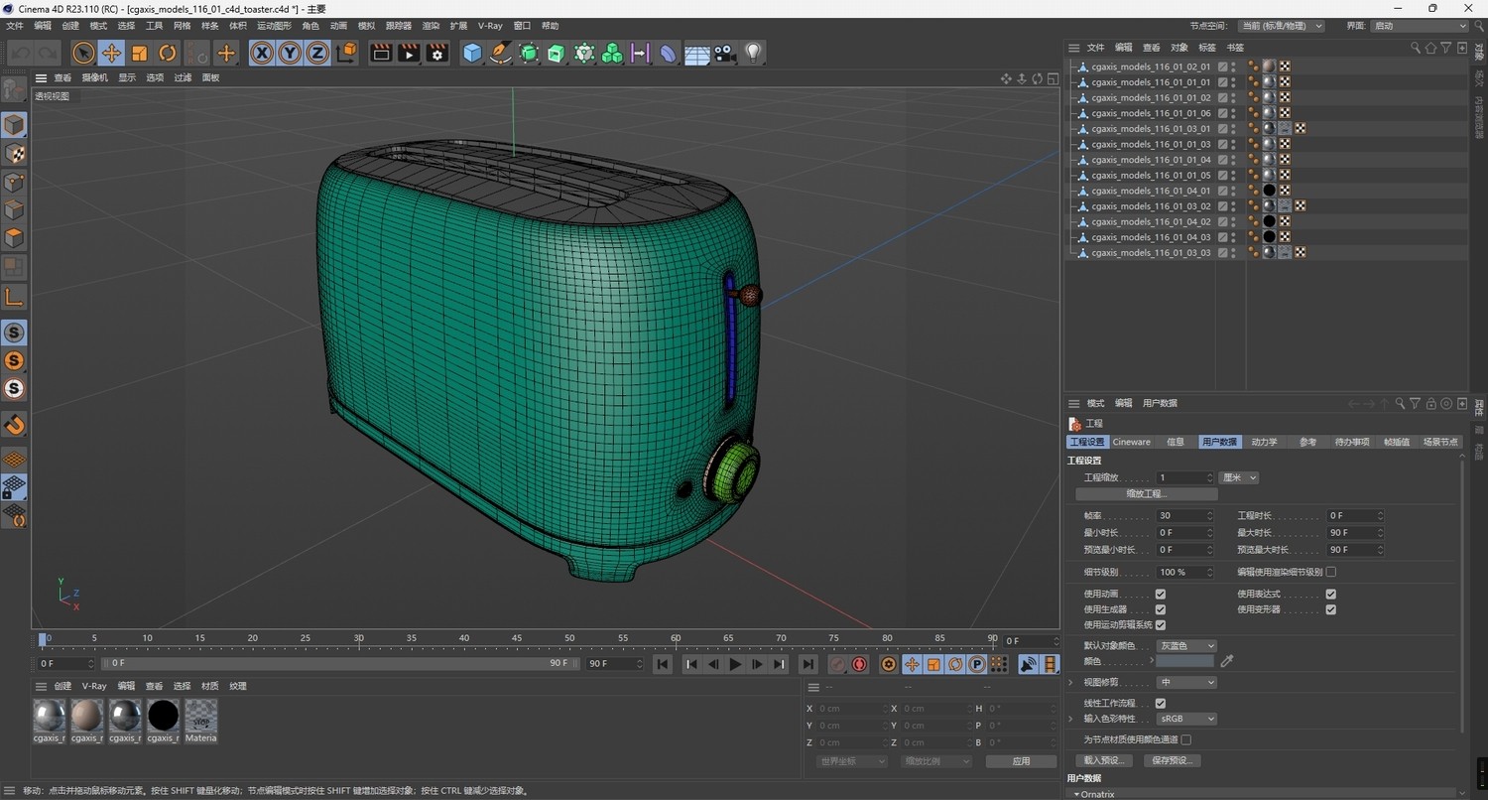This screenshot has height=800, width=1488.
Task: Lock the X axis toolbar icon
Action: point(261,53)
